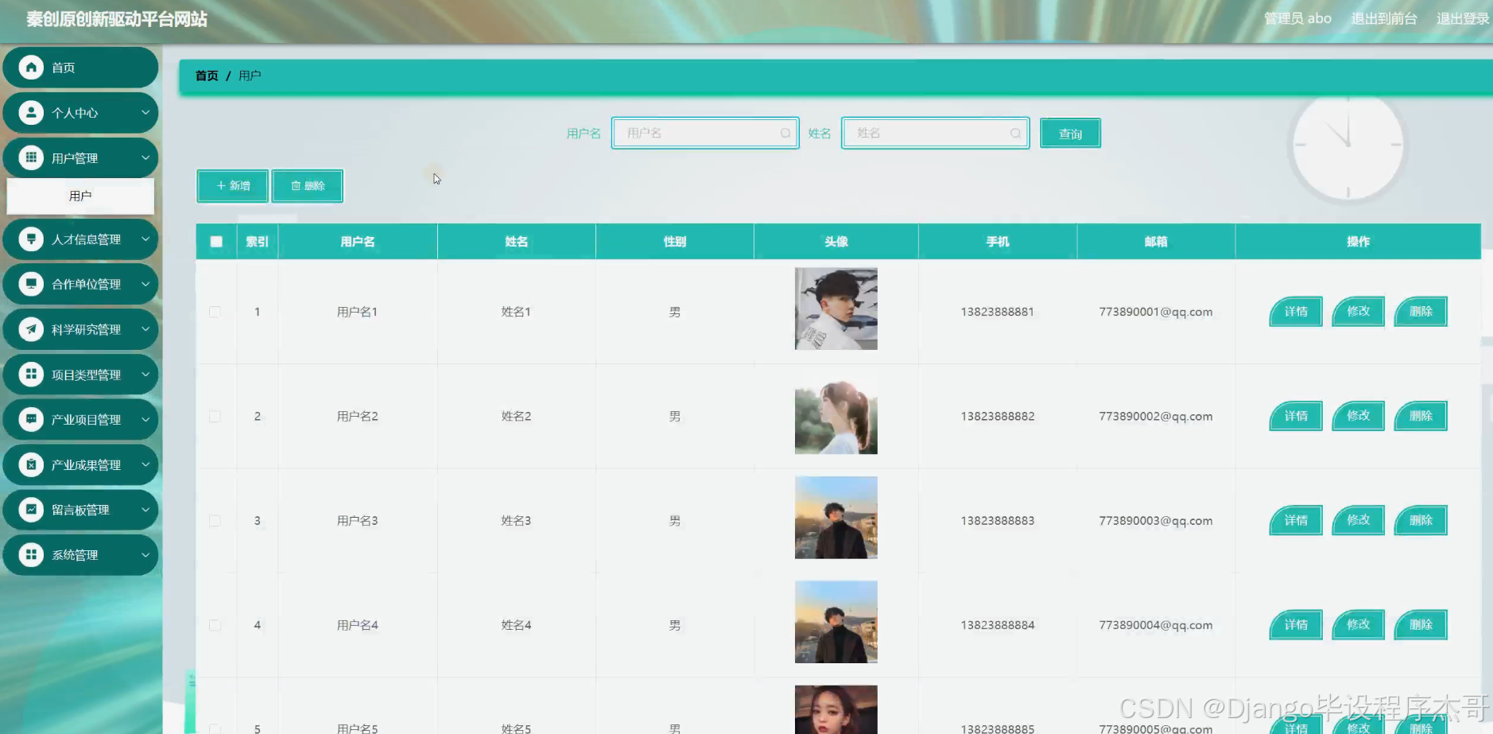Check the checkbox for row 用户名1

tap(215, 312)
